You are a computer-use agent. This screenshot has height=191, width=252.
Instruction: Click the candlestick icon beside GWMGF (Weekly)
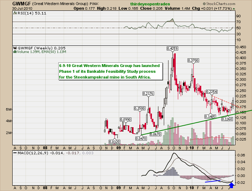pyautogui.click(x=15, y=48)
